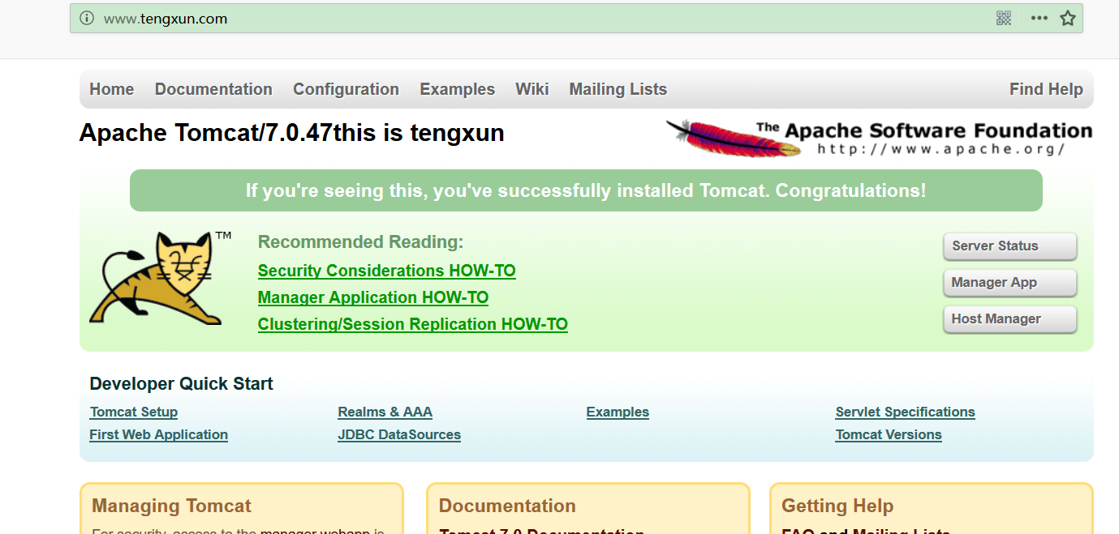Open Clustering/Session Replication HOW-TO link
Image resolution: width=1119 pixels, height=534 pixels.
tap(413, 324)
